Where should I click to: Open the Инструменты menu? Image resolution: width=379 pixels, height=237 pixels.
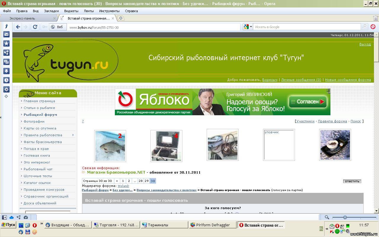[x=109, y=11]
